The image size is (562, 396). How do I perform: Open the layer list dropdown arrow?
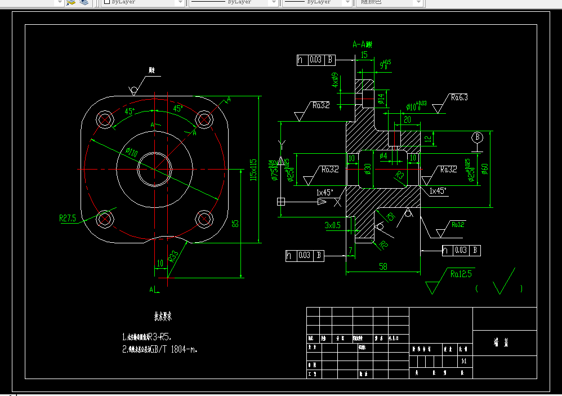coord(59,2)
